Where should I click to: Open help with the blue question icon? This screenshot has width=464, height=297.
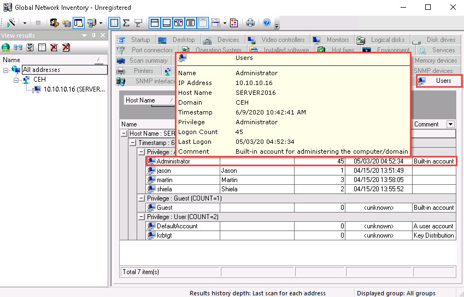pyautogui.click(x=267, y=22)
